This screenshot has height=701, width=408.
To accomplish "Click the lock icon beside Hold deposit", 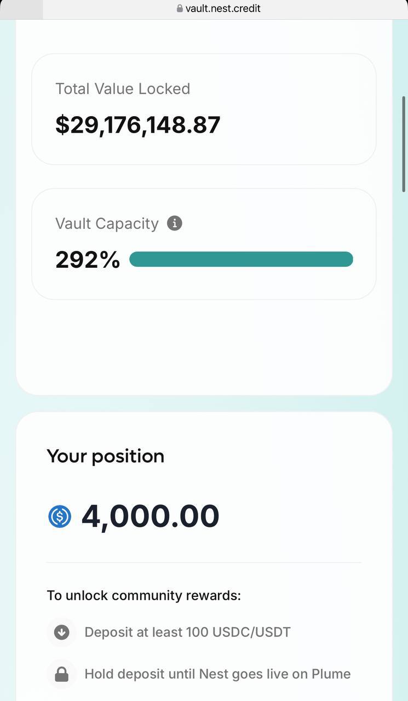I will coord(61,674).
